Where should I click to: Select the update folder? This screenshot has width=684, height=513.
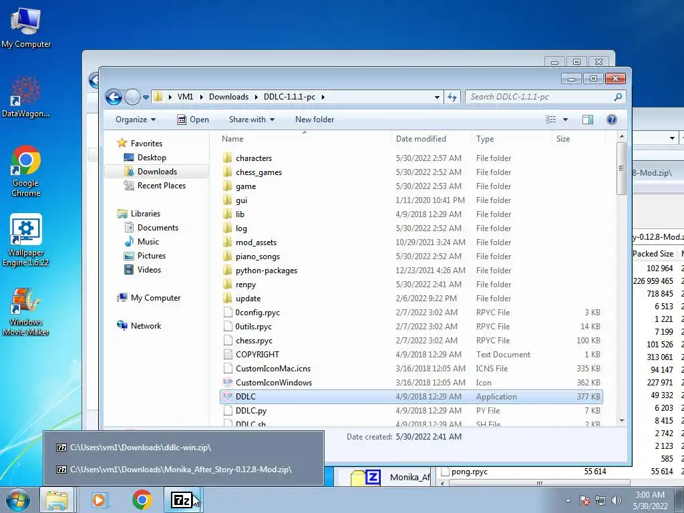pos(248,299)
